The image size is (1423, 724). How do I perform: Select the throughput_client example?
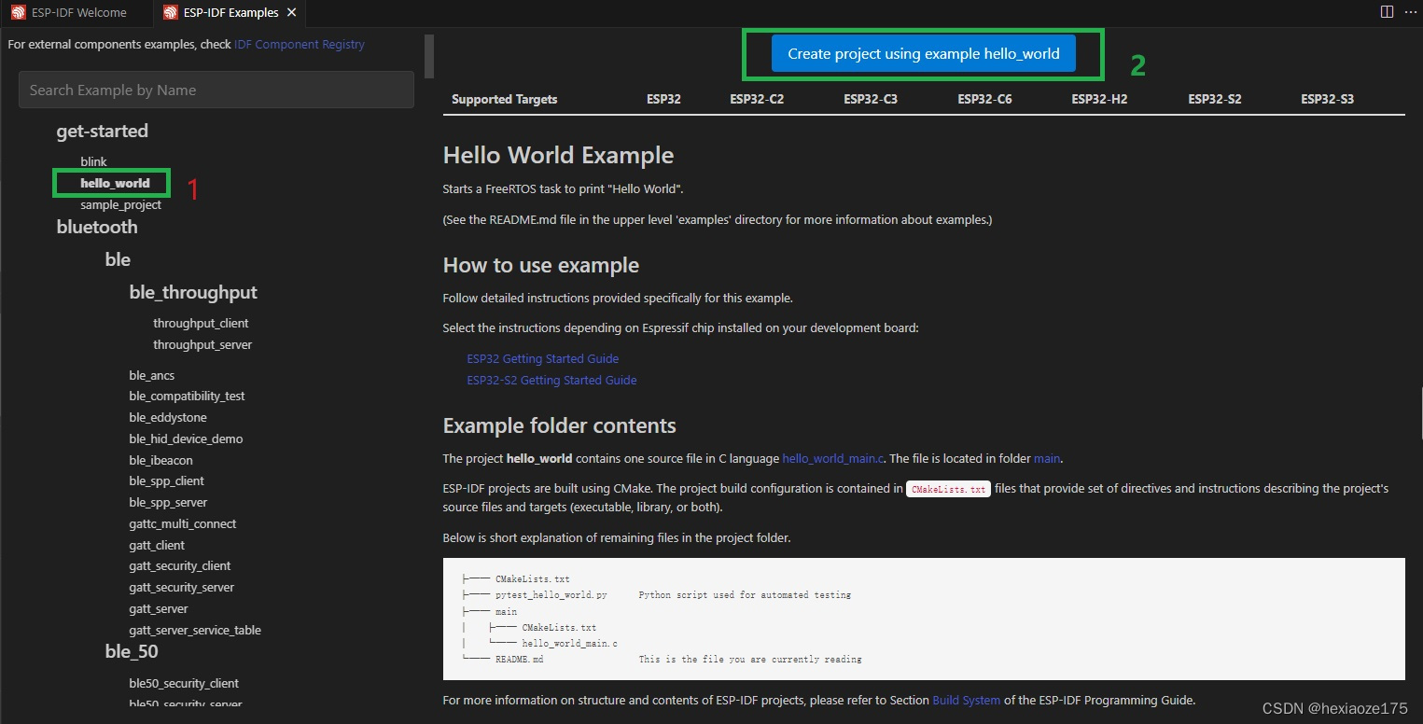click(x=201, y=323)
